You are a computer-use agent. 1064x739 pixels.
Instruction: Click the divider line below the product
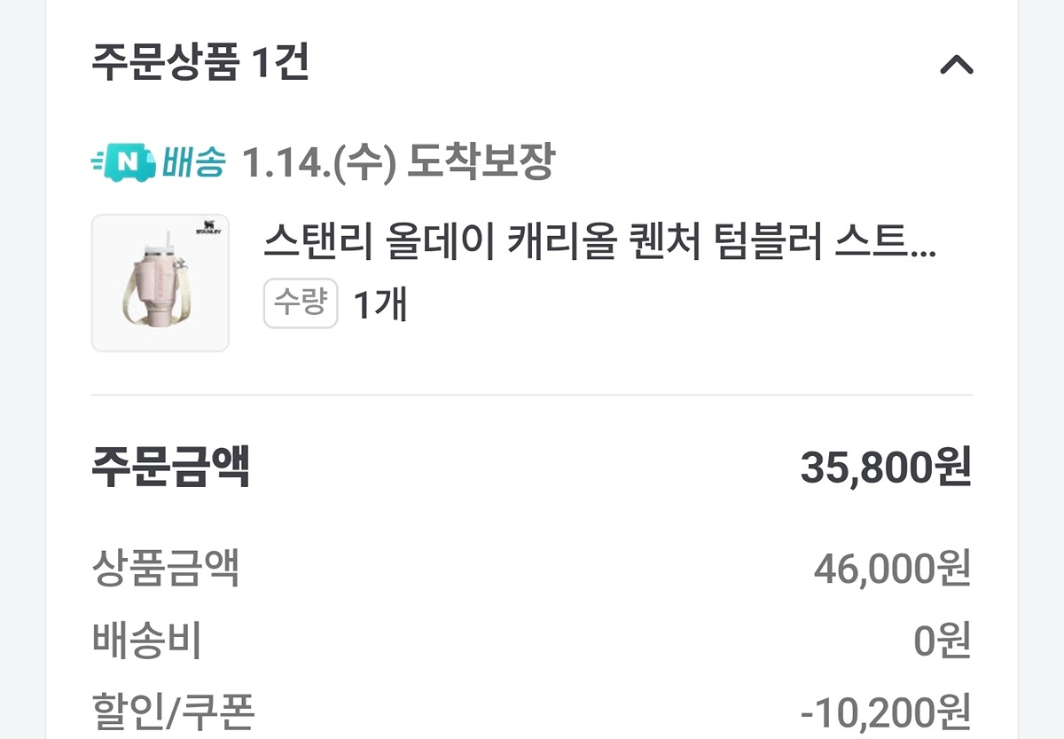click(532, 395)
